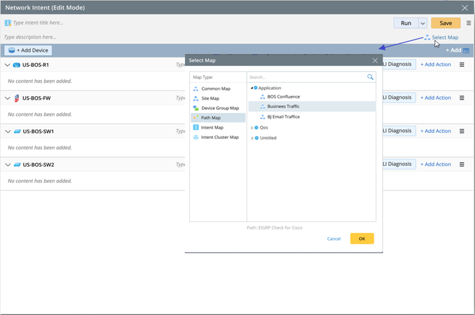475x315 pixels.
Task: Click the Select Map tree icon
Action: (x=427, y=37)
